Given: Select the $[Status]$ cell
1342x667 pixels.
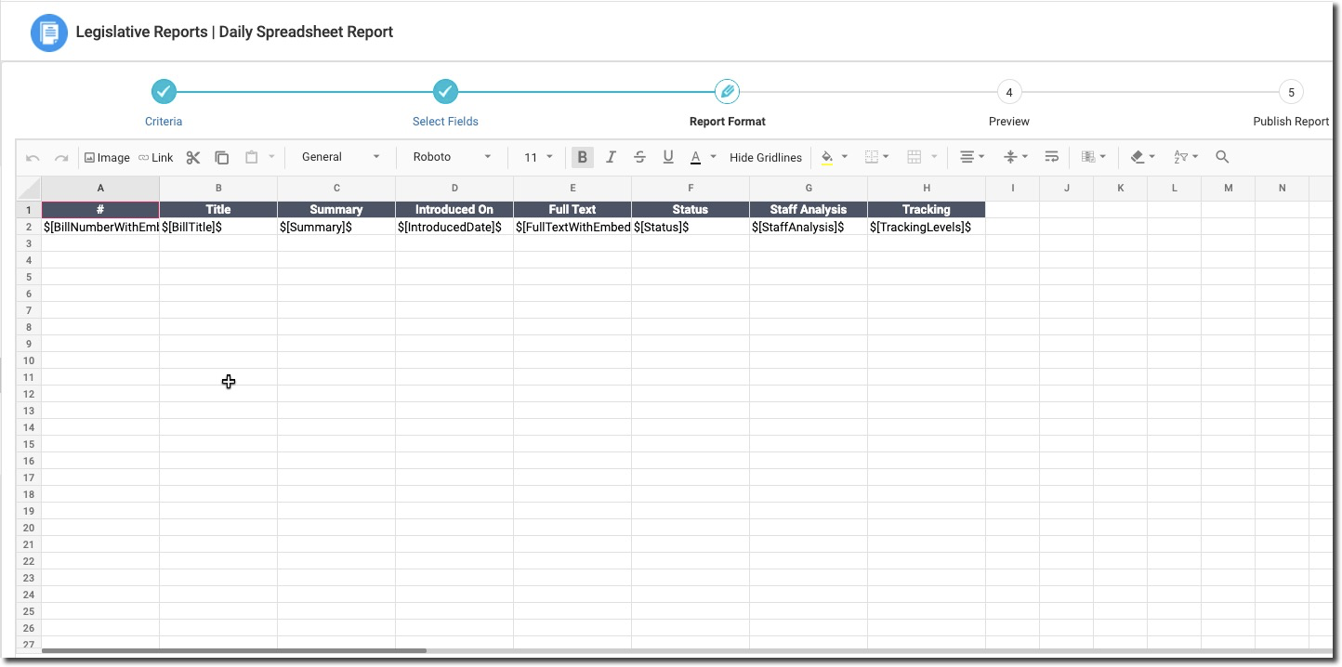Looking at the screenshot, I should tap(691, 227).
